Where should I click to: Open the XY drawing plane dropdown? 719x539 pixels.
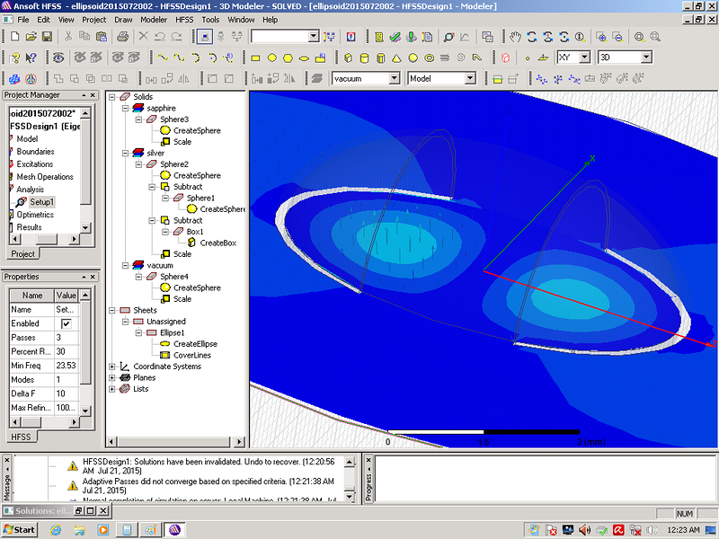[584, 57]
